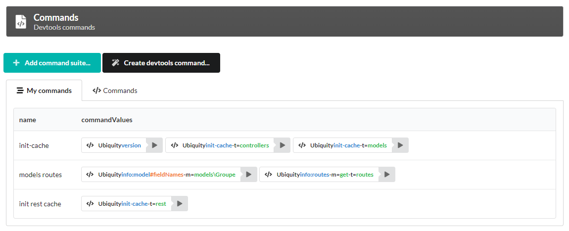Click code icon beside init-cache rest command
This screenshot has width=569, height=231.
pos(90,204)
